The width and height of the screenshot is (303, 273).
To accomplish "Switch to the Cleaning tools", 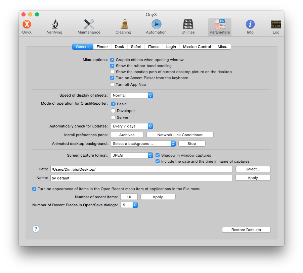I will click(123, 26).
